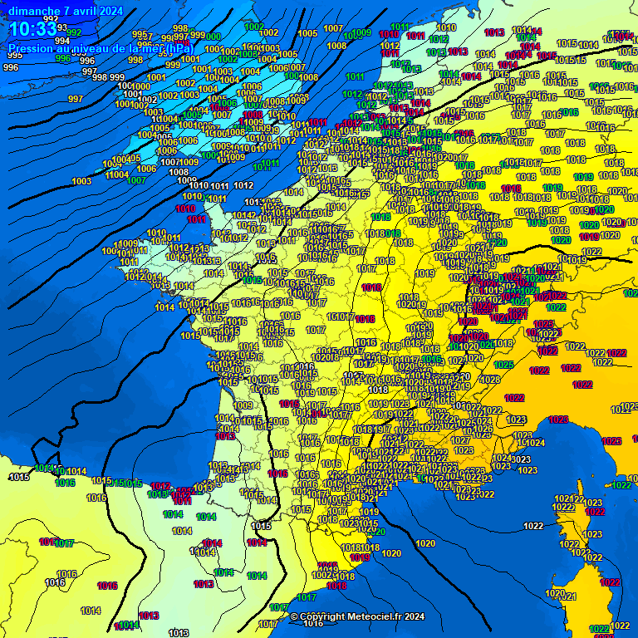Viewport: 638px width, 638px height.
Task: Click the green 996 pressure reading
Action: coord(63,58)
